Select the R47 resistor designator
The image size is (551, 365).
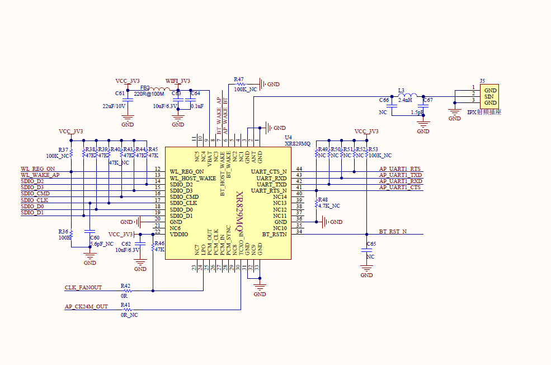(239, 79)
